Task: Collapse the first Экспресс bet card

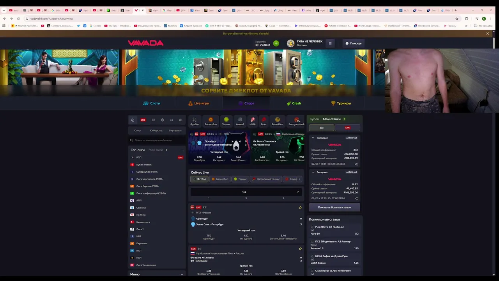Action: coord(313,138)
